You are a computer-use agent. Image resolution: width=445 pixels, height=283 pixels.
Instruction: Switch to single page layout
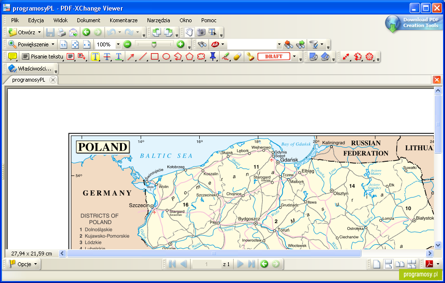pyautogui.click(x=377, y=264)
